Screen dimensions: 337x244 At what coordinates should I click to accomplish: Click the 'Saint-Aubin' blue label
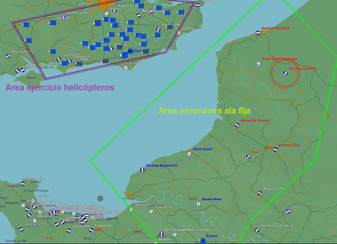click(203, 149)
